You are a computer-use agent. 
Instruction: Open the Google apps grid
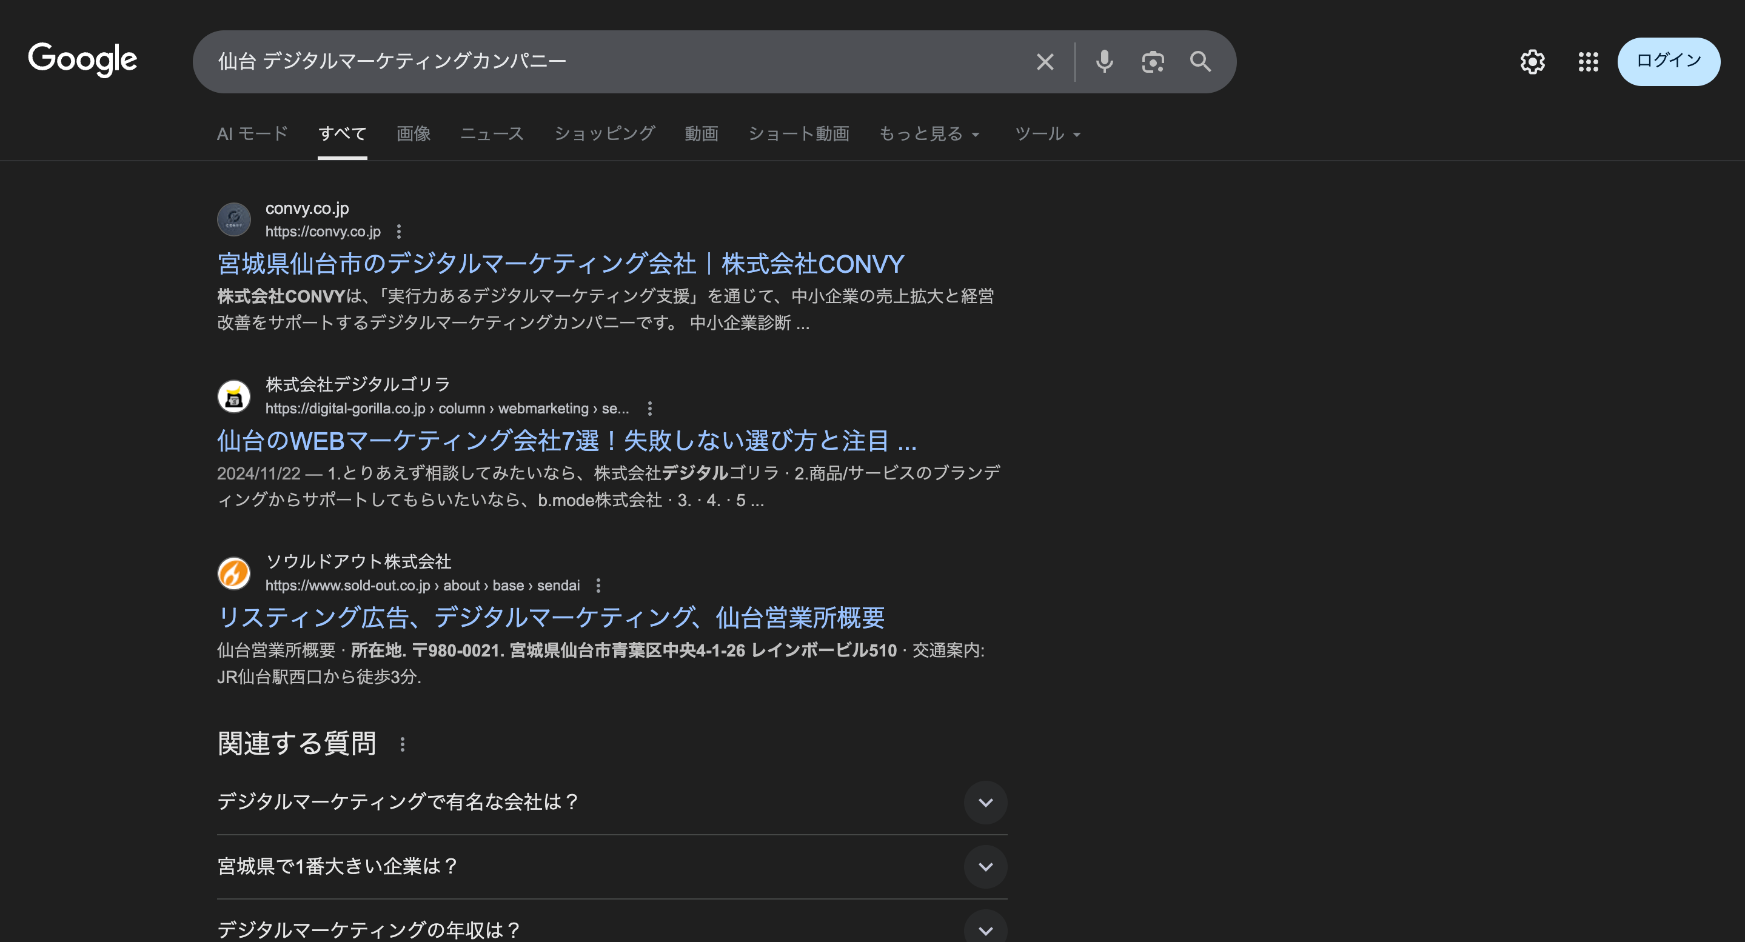click(x=1587, y=62)
